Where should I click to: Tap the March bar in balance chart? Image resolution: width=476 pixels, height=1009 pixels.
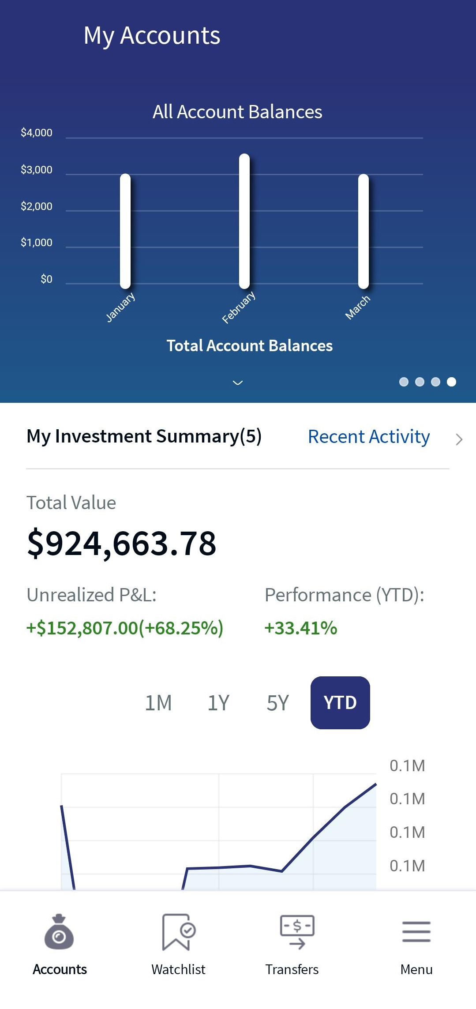pyautogui.click(x=364, y=231)
